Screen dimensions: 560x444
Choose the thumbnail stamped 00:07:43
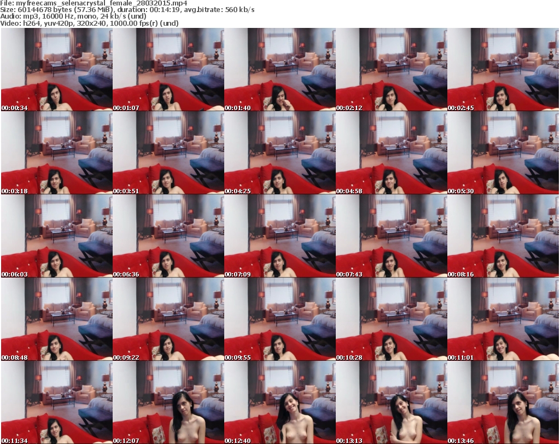click(x=392, y=237)
